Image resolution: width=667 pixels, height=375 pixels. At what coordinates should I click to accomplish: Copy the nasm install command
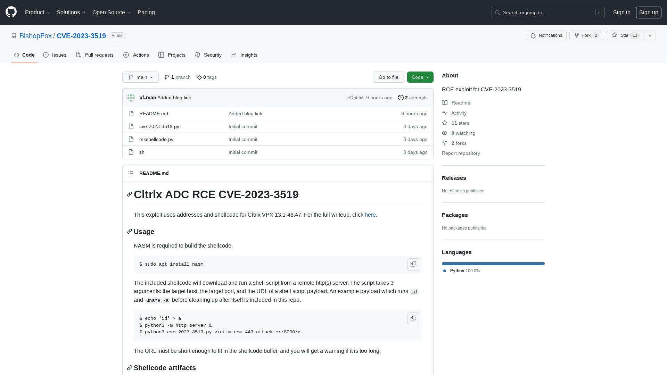413,265
